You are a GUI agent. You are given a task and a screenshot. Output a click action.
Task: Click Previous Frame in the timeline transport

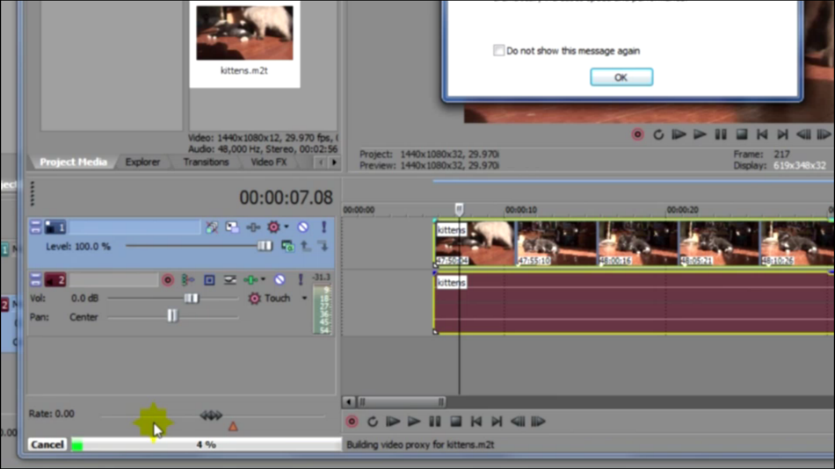518,422
